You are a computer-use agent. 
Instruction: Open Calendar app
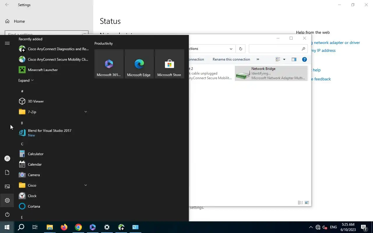point(54,164)
